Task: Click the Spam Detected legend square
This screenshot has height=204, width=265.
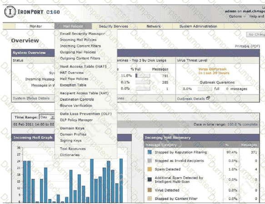Action: (150, 169)
